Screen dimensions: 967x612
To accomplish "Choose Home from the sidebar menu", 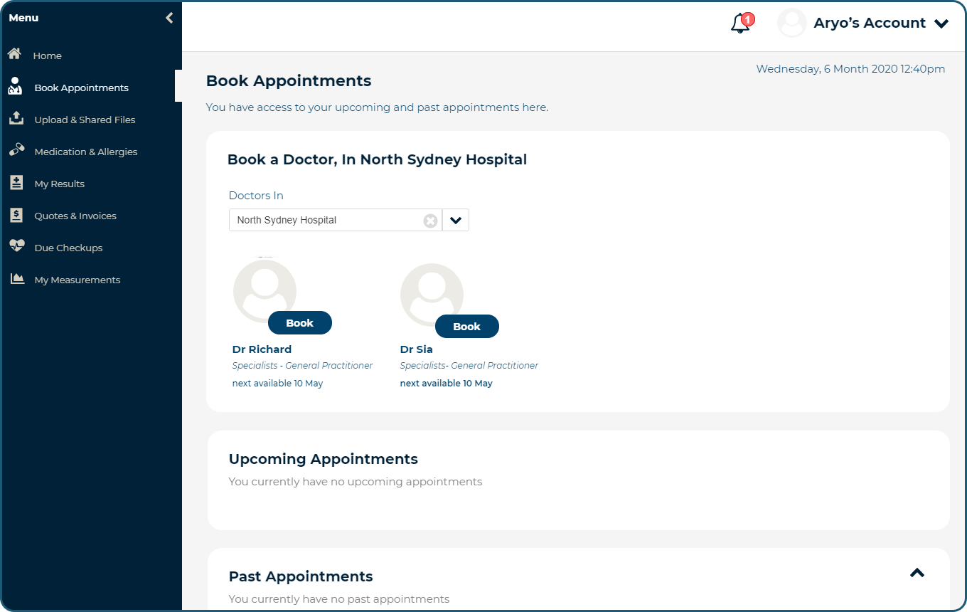I will (x=47, y=55).
